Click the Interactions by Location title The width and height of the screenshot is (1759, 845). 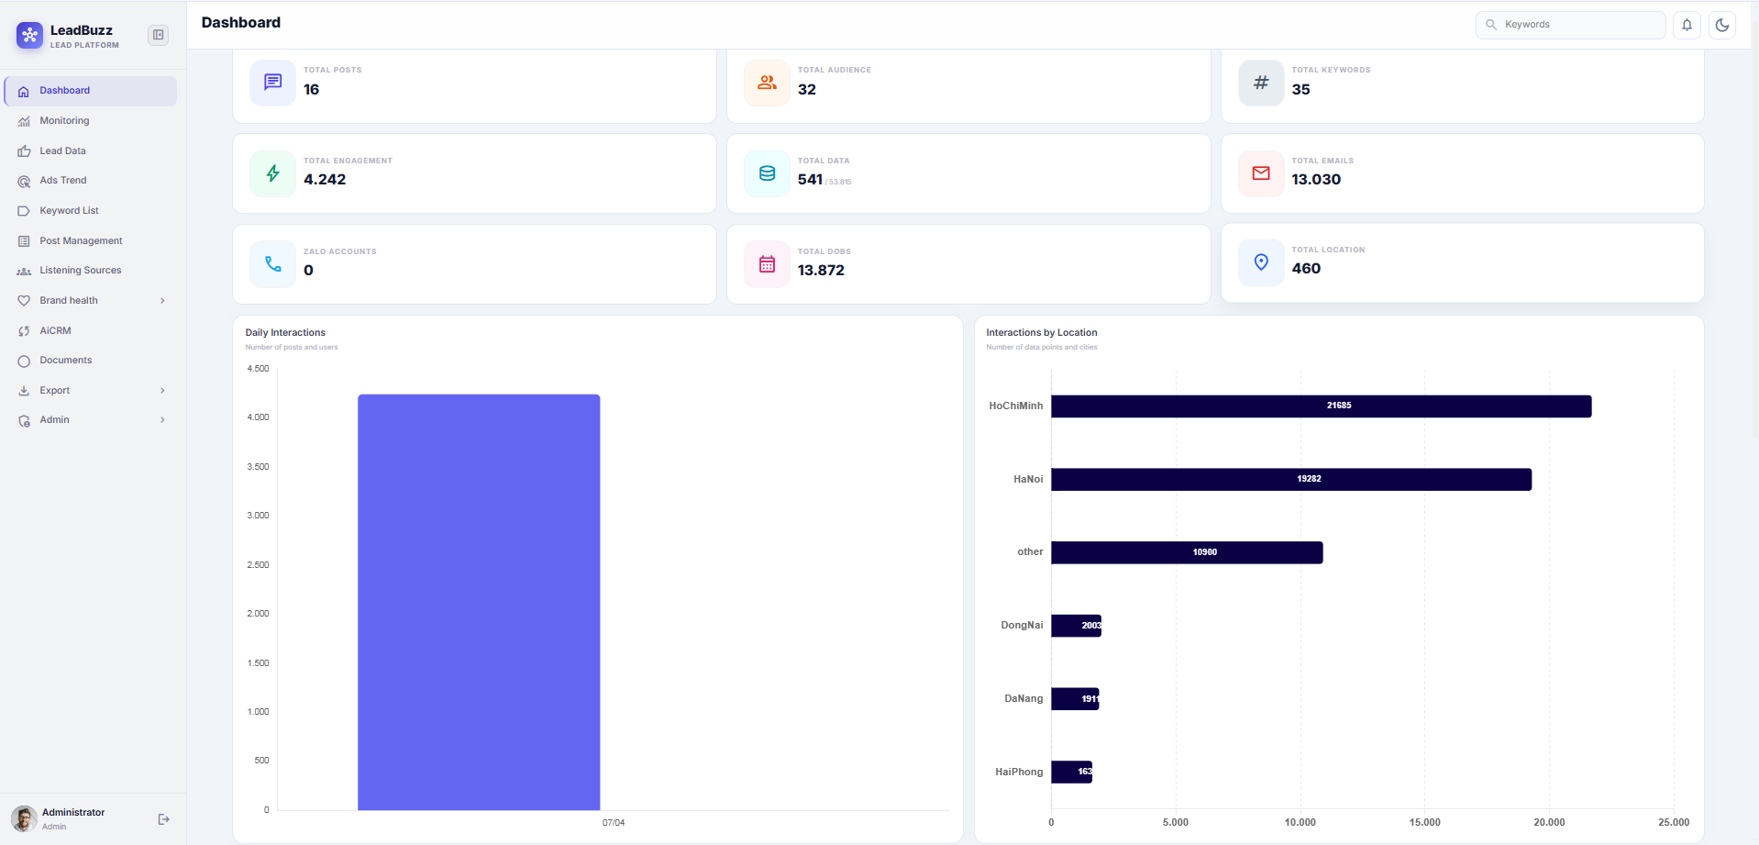tap(1041, 333)
